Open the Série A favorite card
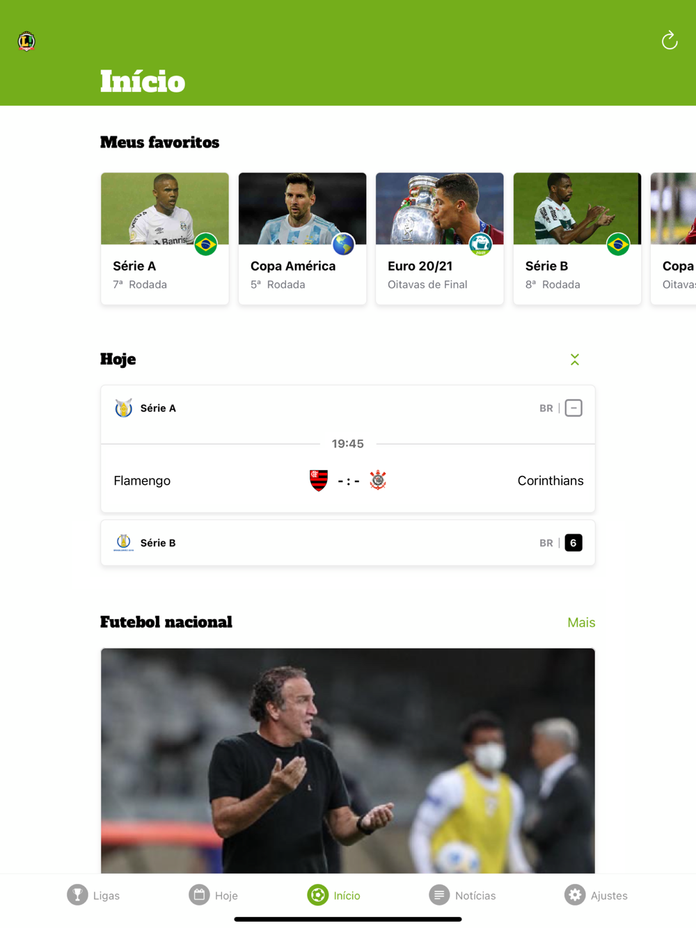 tap(165, 239)
